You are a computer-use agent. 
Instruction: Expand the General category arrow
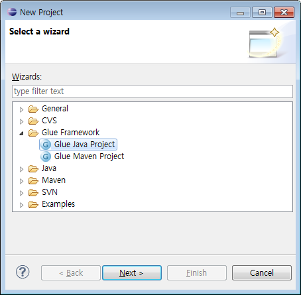(x=21, y=109)
